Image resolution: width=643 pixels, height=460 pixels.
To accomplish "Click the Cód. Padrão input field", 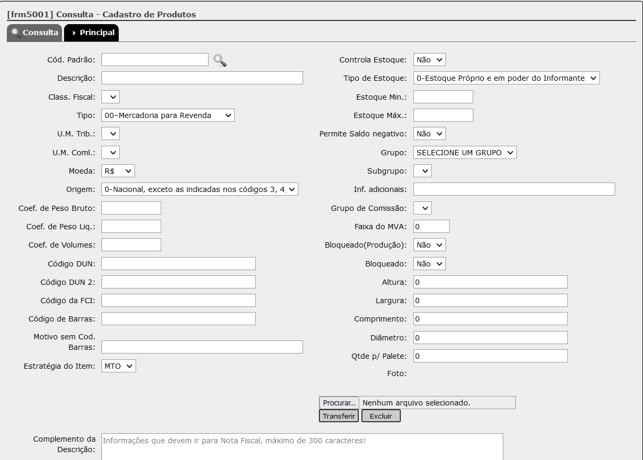I will coord(155,60).
